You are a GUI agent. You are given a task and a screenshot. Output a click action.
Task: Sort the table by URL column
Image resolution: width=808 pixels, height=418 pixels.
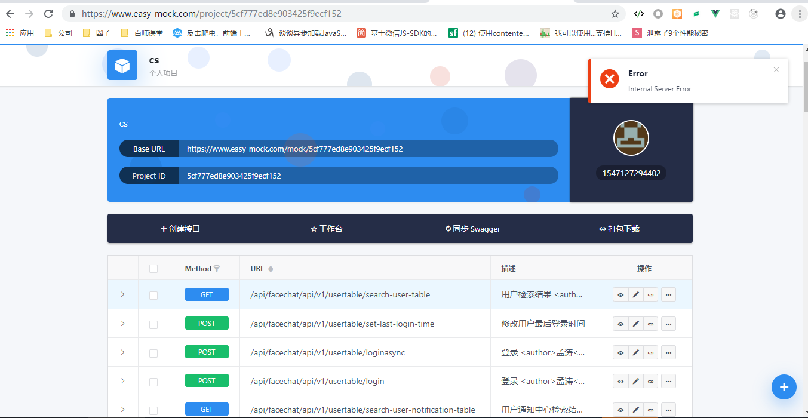pos(270,268)
